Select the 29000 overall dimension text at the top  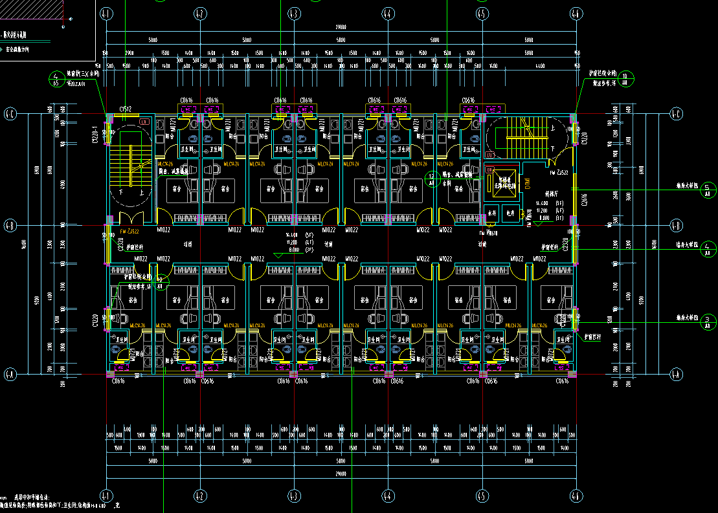(x=342, y=27)
